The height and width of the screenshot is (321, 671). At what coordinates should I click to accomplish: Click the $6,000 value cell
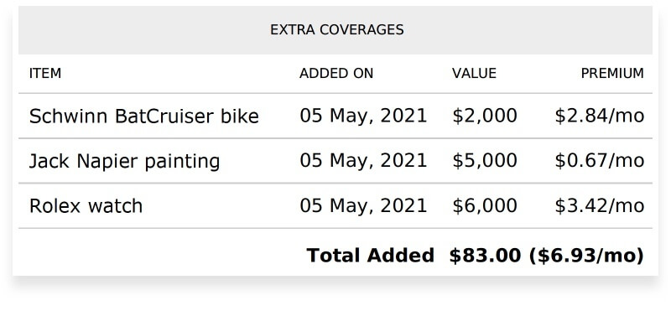485,205
